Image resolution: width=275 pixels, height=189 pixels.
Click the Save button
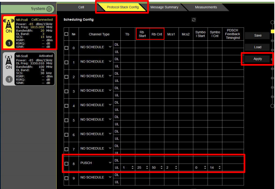[258, 35]
